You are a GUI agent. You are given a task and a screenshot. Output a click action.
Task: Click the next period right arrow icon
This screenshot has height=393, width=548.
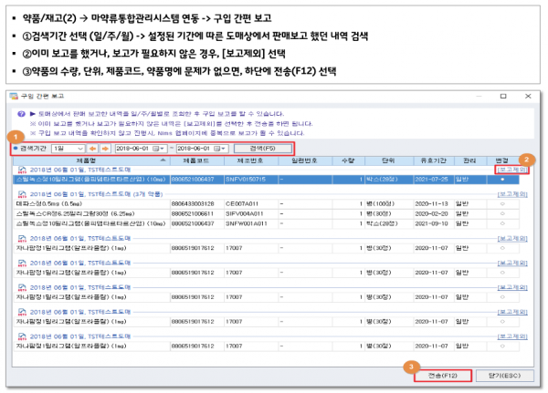tap(105, 148)
